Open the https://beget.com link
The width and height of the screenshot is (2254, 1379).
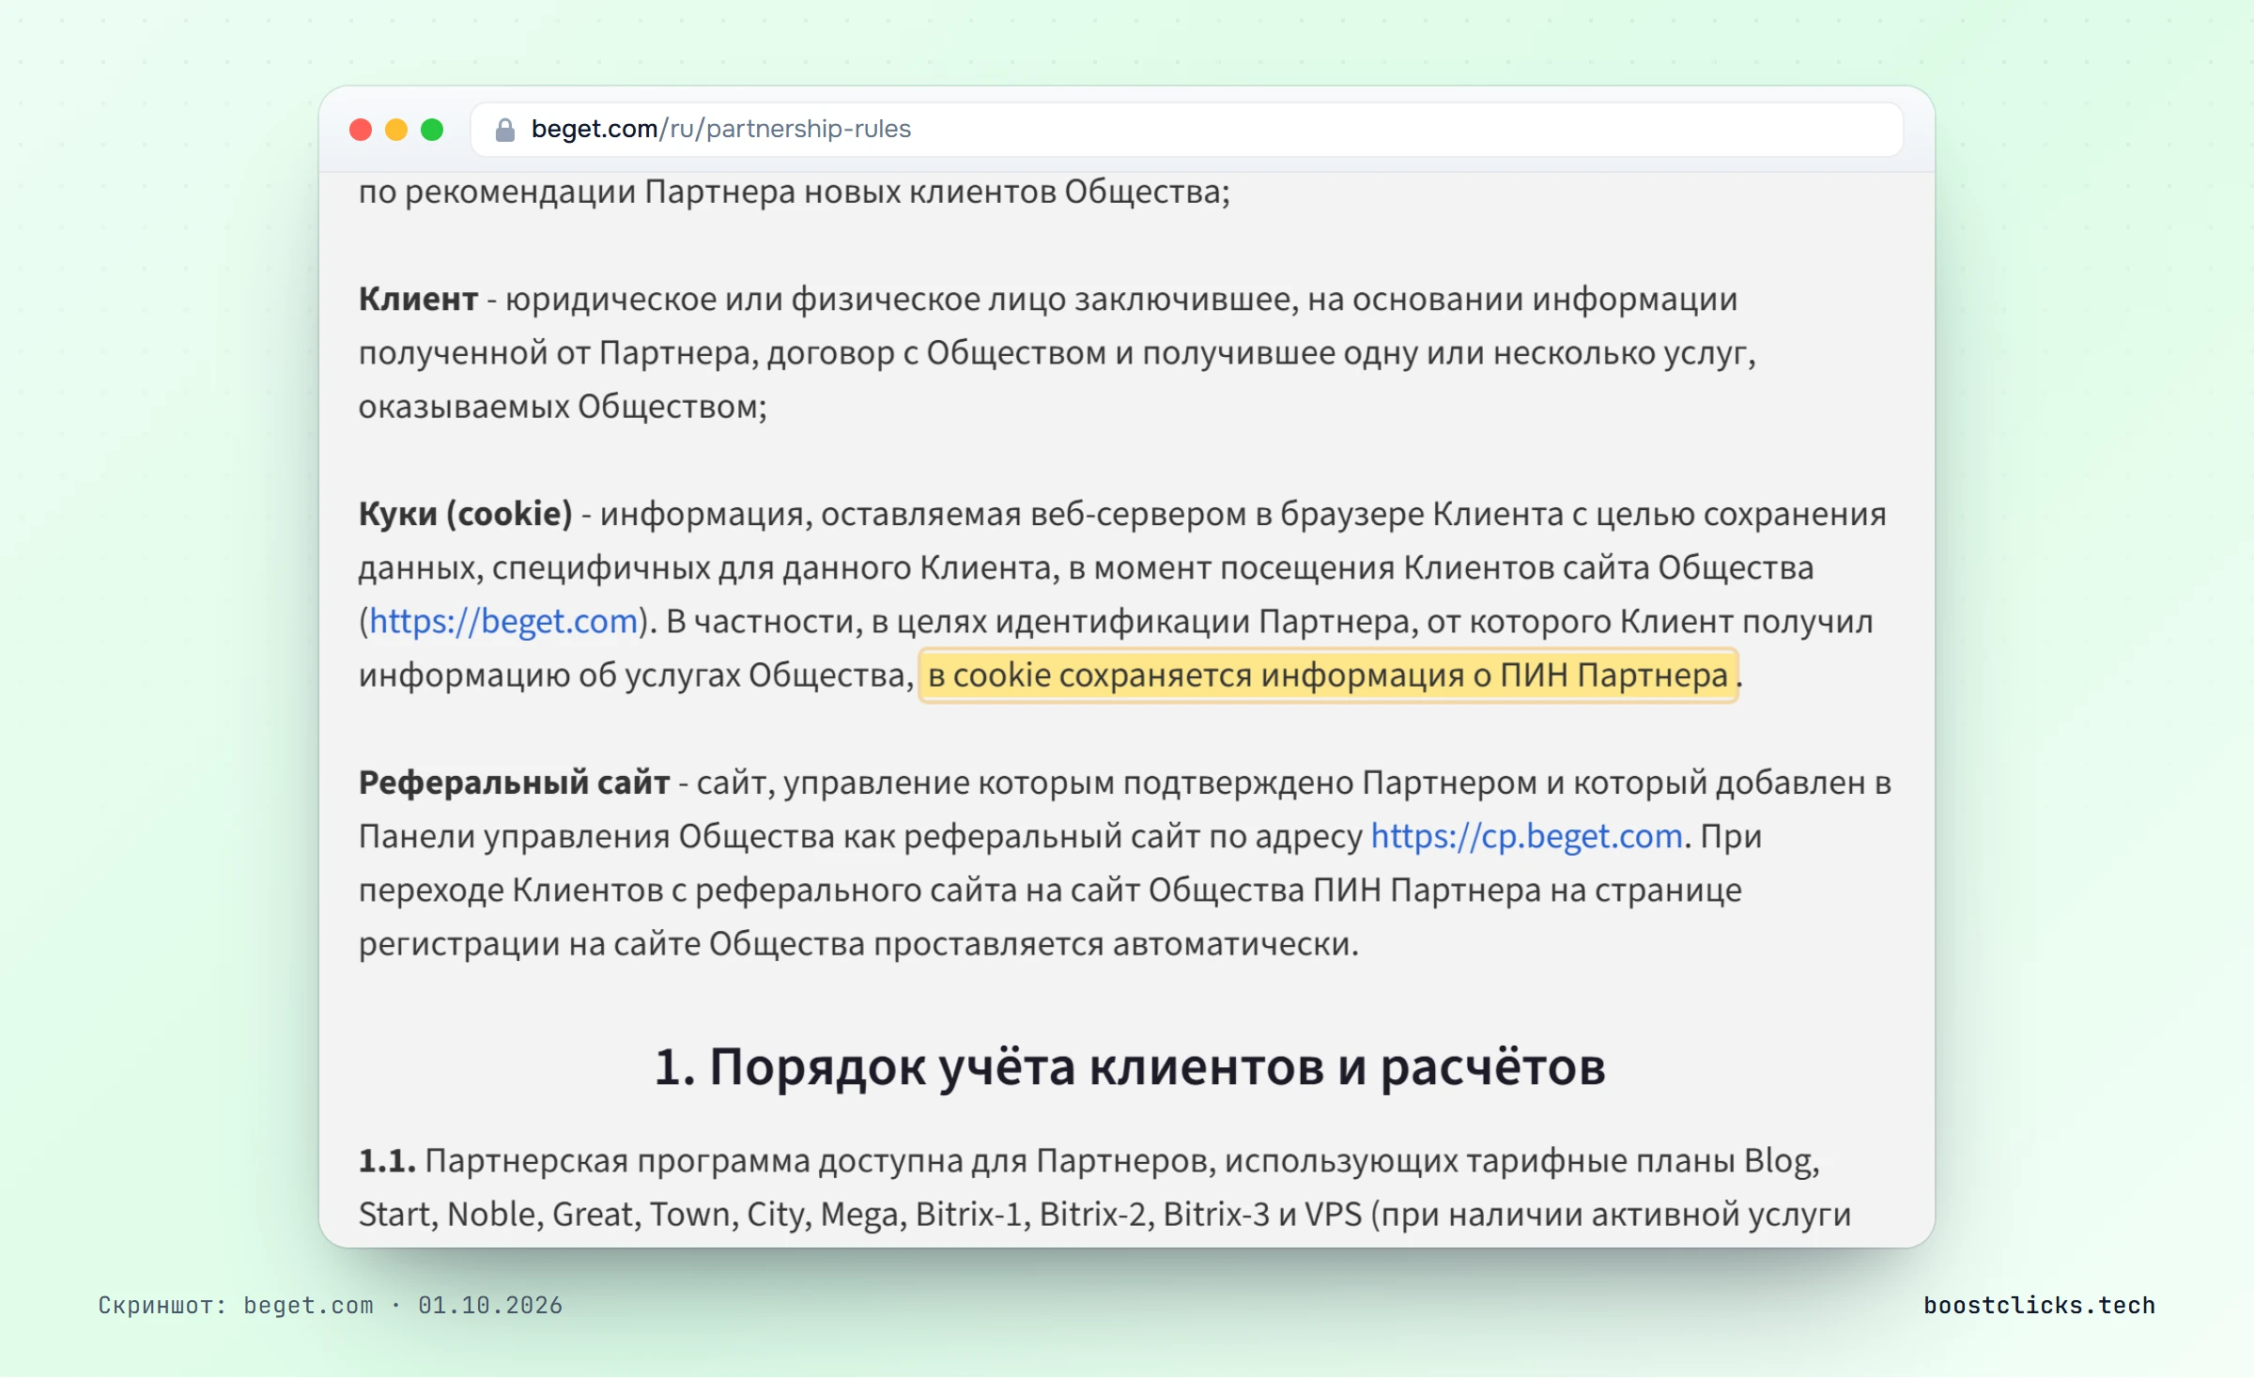[503, 622]
